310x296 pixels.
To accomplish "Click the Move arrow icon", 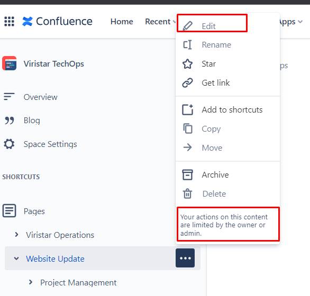I will 187,147.
